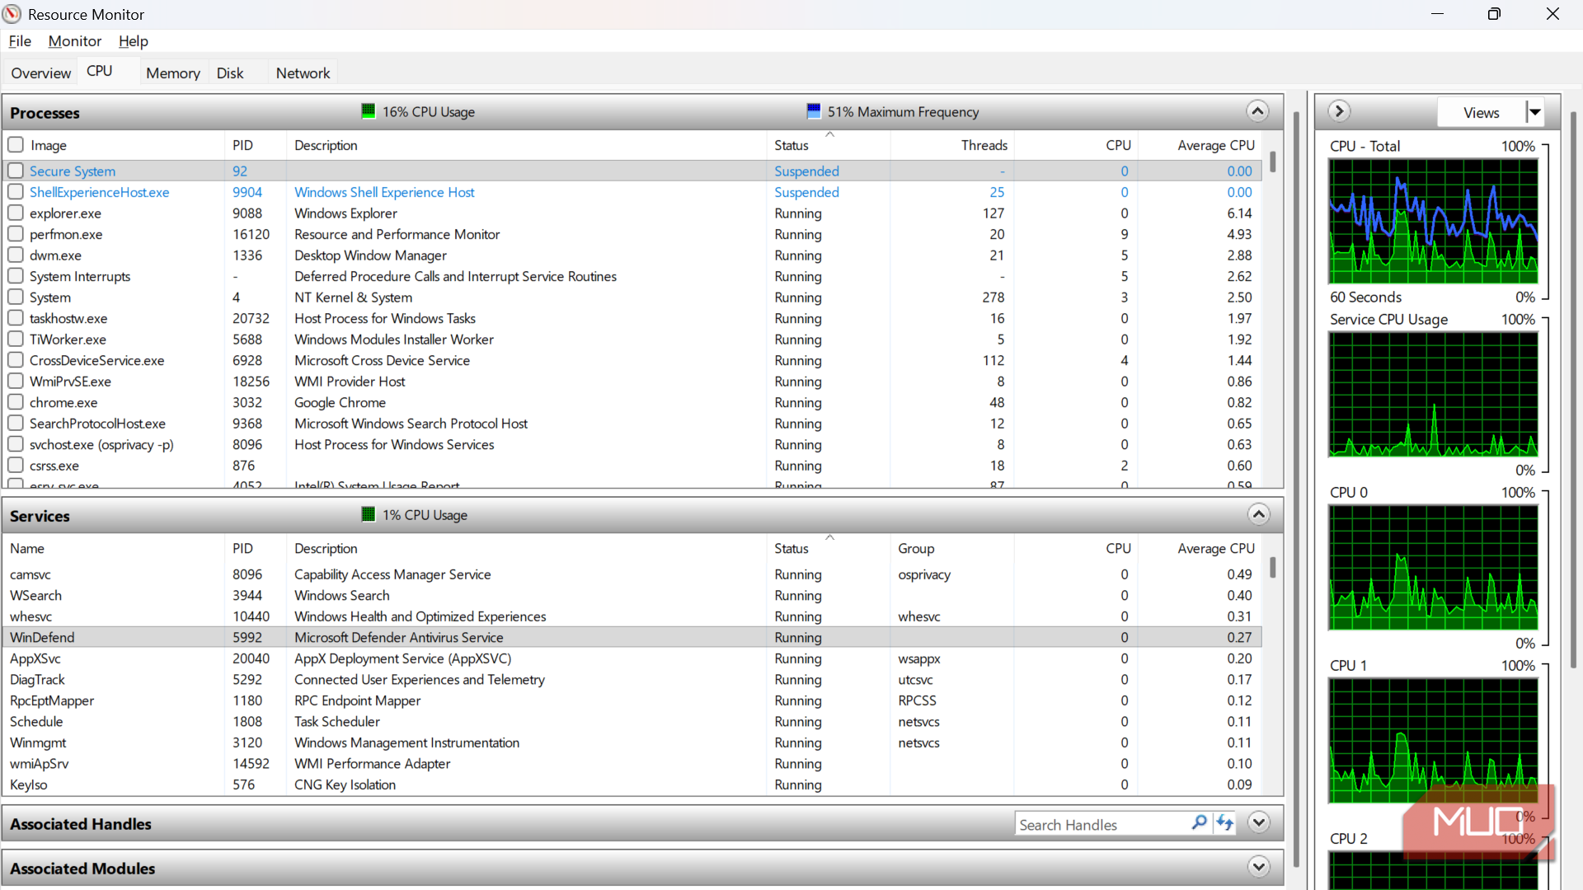This screenshot has height=890, width=1583.
Task: Sort processes by Average CPU column header
Action: click(1199, 145)
